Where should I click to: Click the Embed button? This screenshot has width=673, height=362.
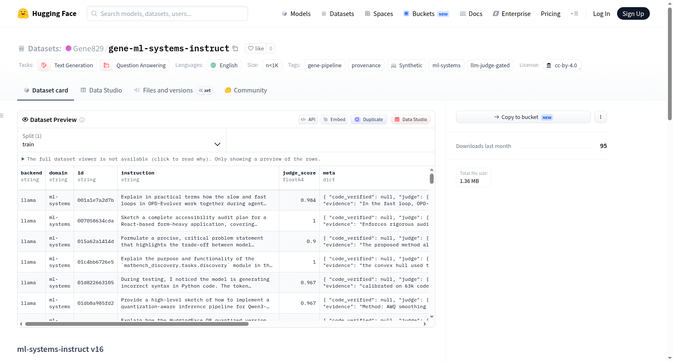click(334, 119)
